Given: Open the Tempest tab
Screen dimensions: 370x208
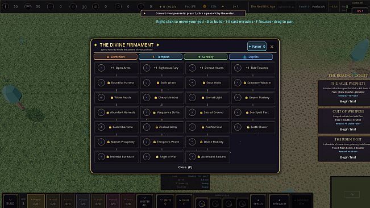Looking at the screenshot, I should click(161, 57).
